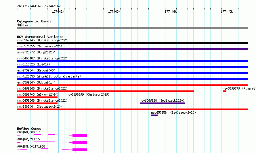Image resolution: width=256 pixels, height=153 pixels.
Task: Open the Cytogenetic Bands track title
Action: 34,21
